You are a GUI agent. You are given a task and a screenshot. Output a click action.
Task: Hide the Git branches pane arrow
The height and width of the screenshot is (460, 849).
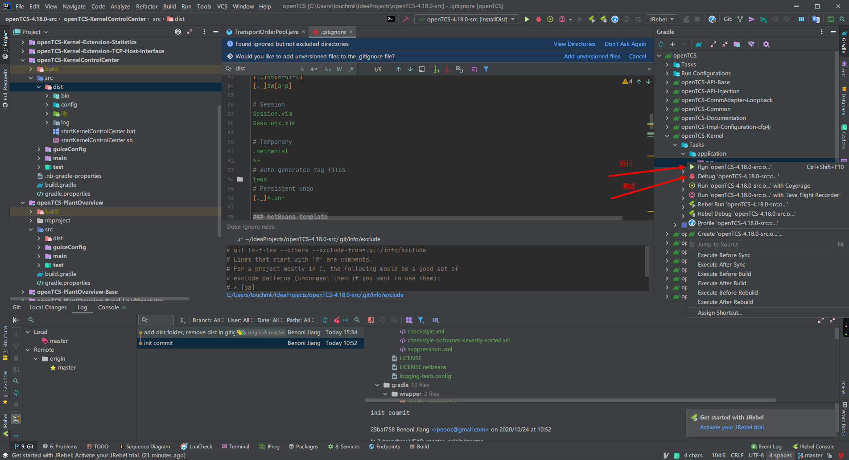coord(16,320)
